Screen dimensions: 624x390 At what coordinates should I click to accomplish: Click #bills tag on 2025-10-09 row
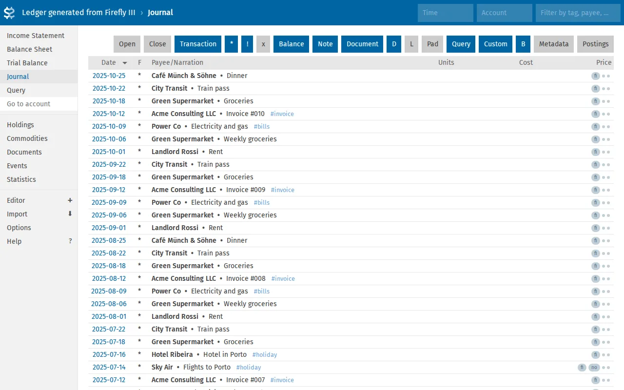[x=262, y=127]
